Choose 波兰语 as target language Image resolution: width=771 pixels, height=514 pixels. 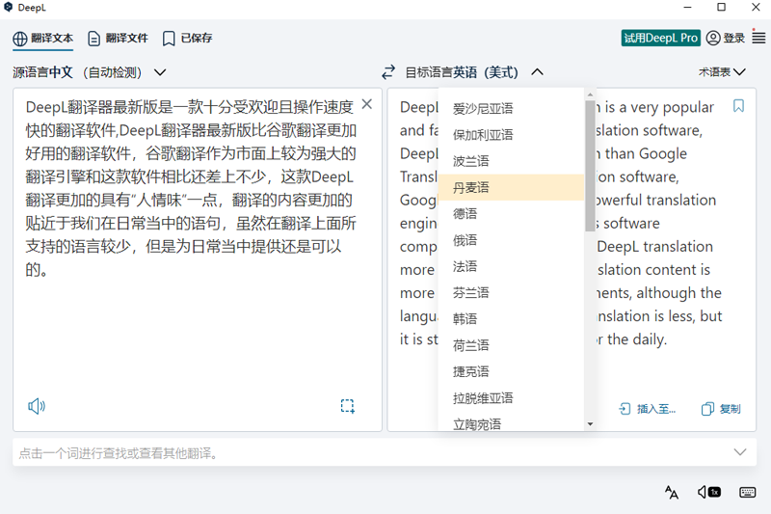point(511,161)
